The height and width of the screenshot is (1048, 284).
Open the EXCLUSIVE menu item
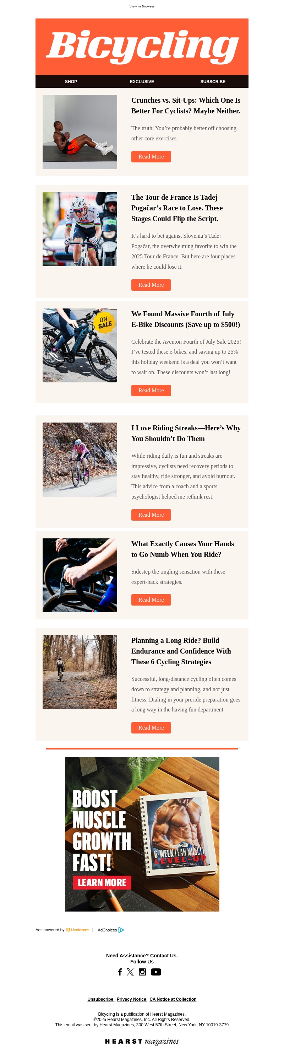(142, 81)
